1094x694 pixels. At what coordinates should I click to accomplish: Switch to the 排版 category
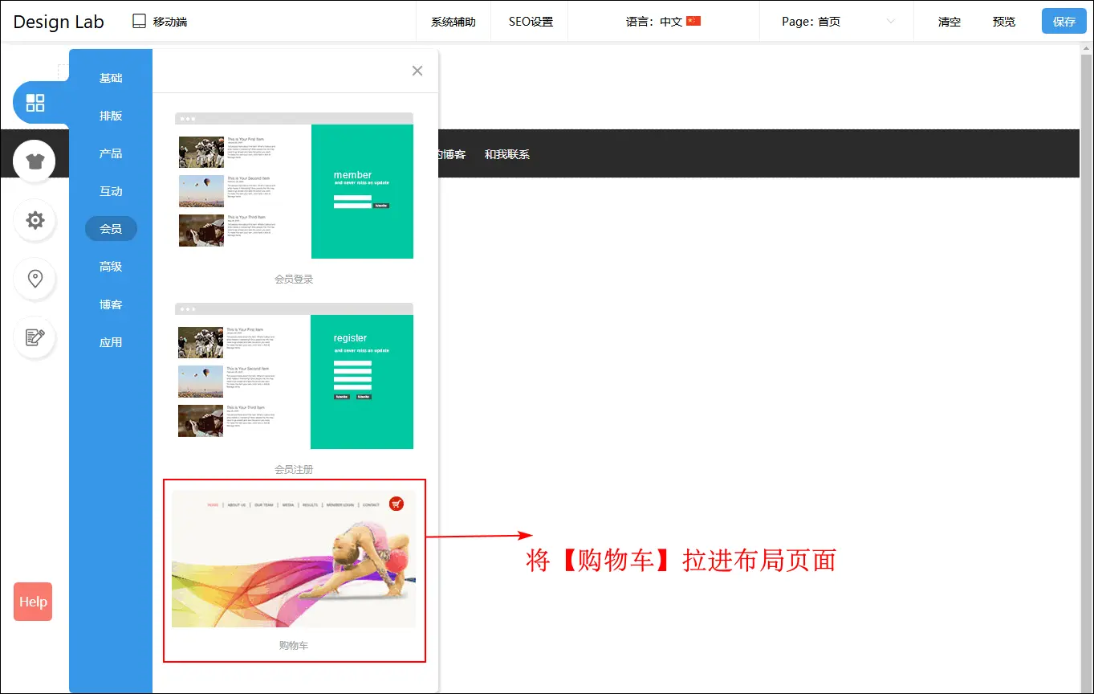(111, 116)
